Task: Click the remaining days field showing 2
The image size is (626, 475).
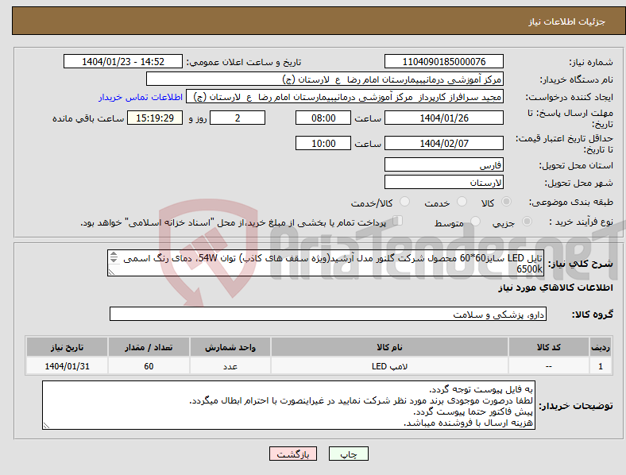Action: [238, 118]
